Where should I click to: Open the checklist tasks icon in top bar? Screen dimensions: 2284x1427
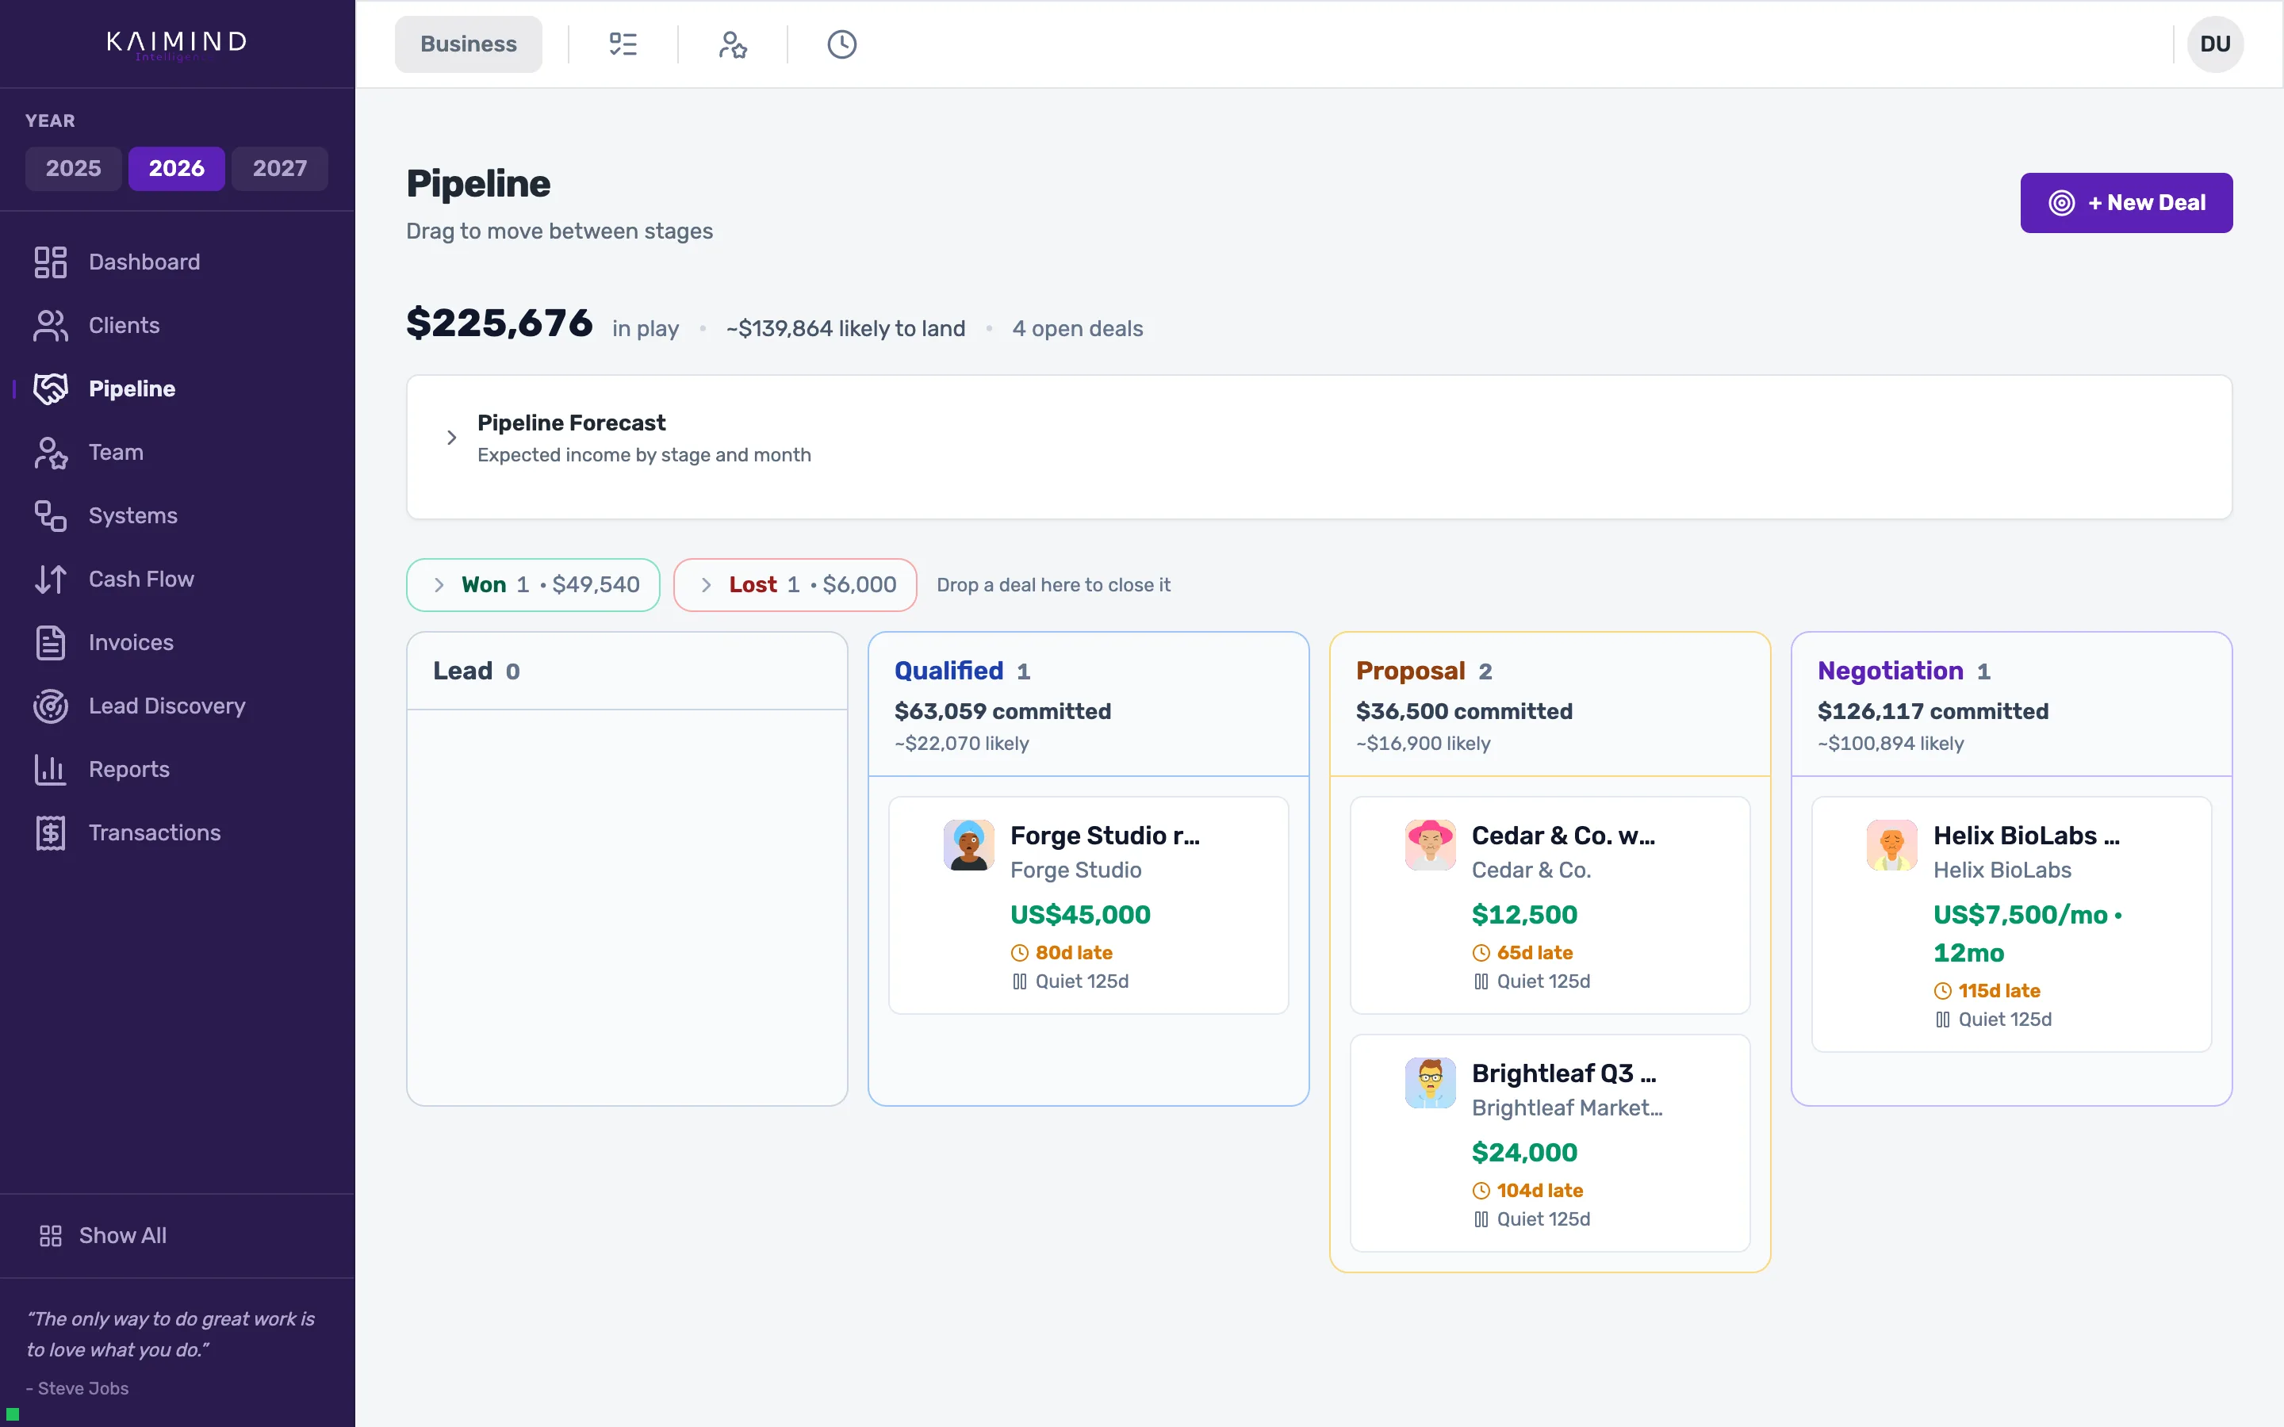coord(623,44)
